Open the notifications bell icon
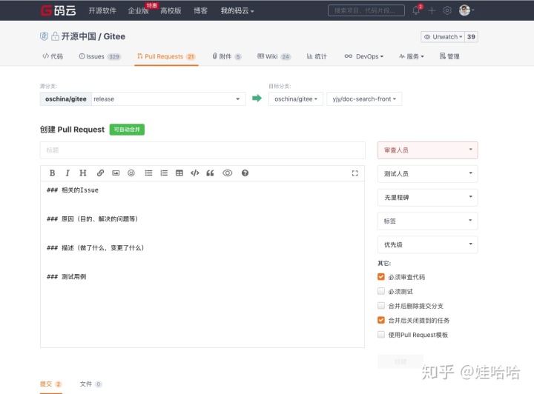 (x=416, y=10)
